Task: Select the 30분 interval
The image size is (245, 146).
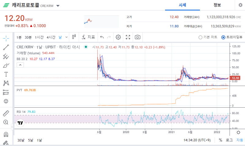Action: pos(28,37)
